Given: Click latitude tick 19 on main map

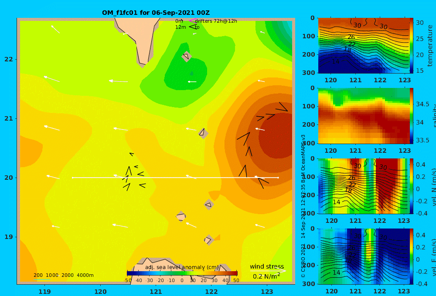Looking at the screenshot, I should click(9, 237).
